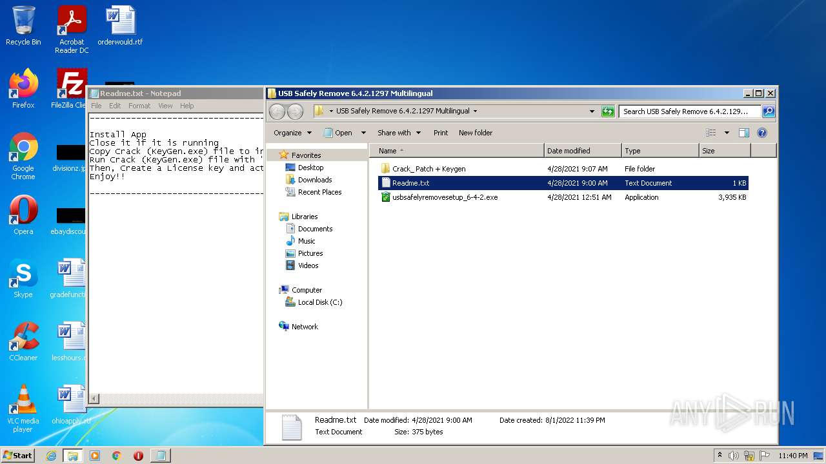Screen dimensions: 826x464
Task: Select usbsafelyremovesetup_6-4-2.exe file
Action: click(563, 197)
